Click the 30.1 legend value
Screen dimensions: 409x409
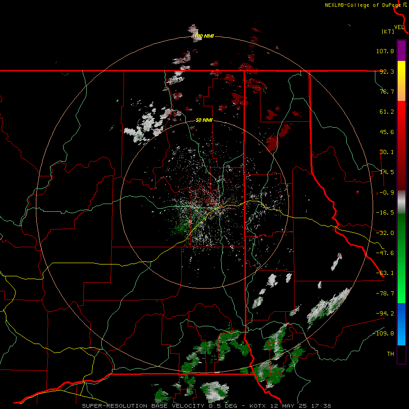point(387,152)
